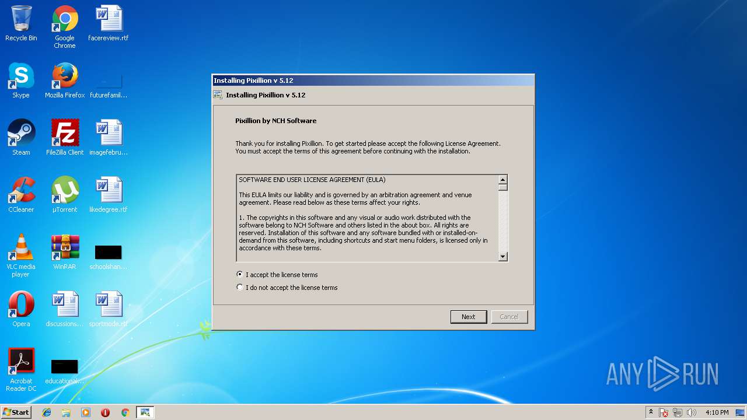Open the WinRAR desktop shortcut
The width and height of the screenshot is (747, 420).
coord(65,252)
